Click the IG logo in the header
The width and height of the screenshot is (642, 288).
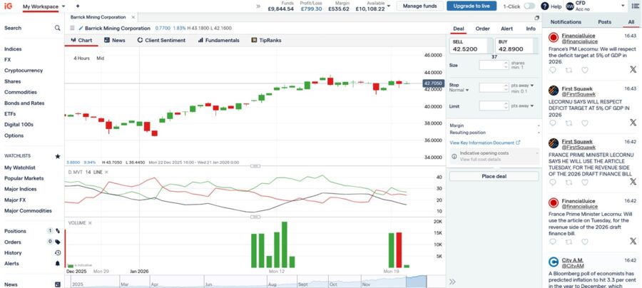(x=8, y=6)
